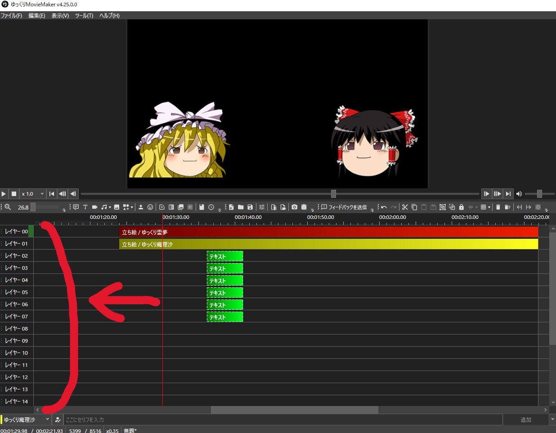Open the dropdown arrow beside 追加
The height and width of the screenshot is (433, 556).
[x=552, y=420]
